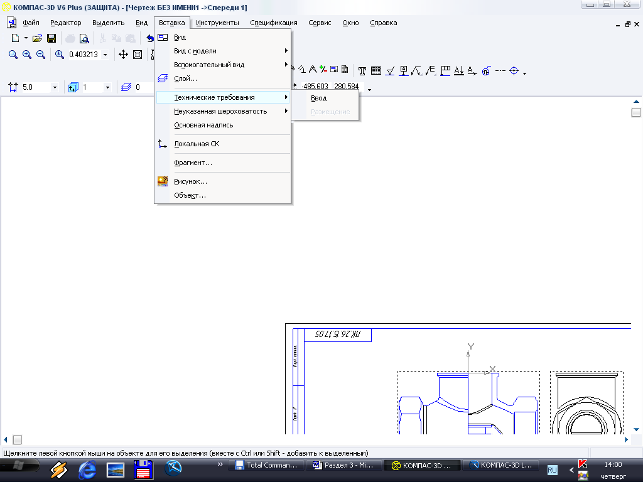
Task: Expand Вид с модели submenu
Action: (223, 51)
